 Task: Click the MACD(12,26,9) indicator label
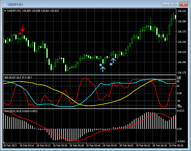21,111
